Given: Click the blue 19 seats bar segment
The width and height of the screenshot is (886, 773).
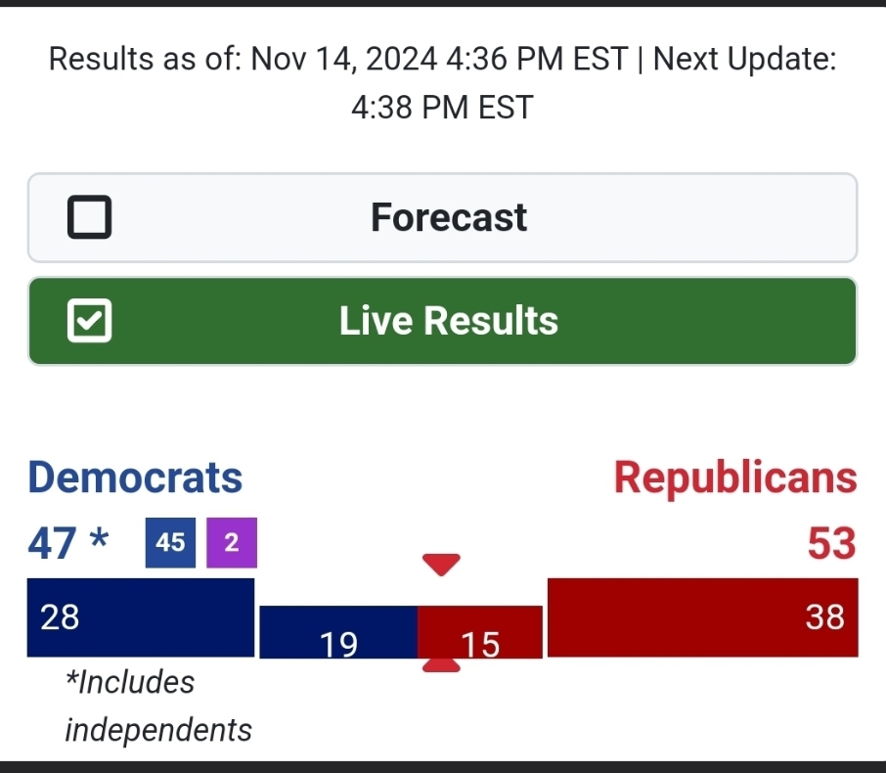Looking at the screenshot, I should pos(338,633).
